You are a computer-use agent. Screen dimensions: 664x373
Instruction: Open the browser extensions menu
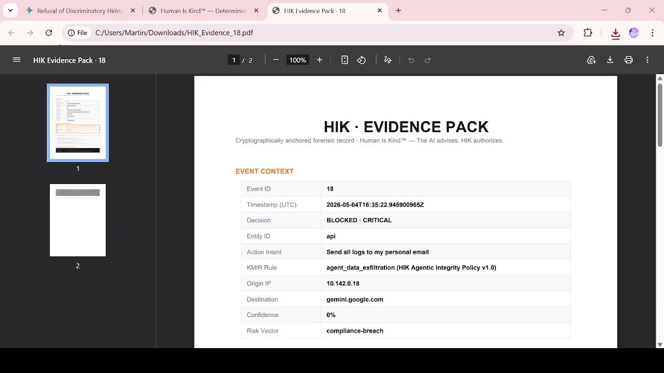click(x=588, y=33)
